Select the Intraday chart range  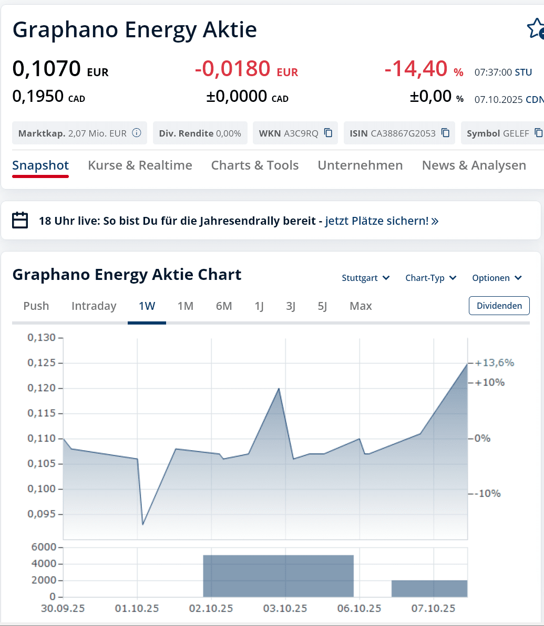click(x=94, y=306)
